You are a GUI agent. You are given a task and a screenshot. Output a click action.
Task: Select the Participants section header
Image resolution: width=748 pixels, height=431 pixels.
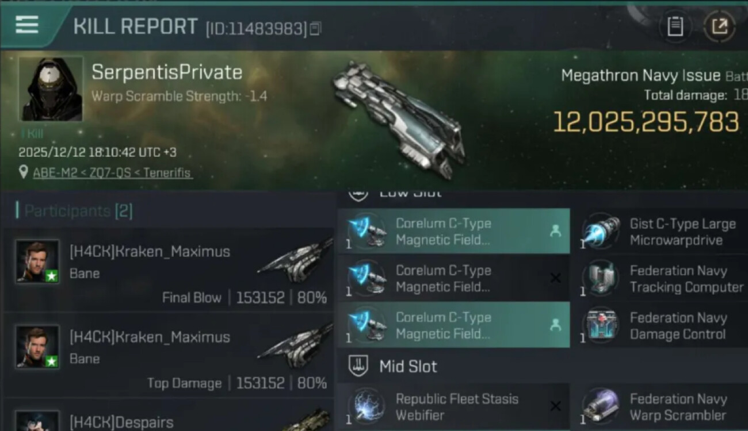coord(75,211)
